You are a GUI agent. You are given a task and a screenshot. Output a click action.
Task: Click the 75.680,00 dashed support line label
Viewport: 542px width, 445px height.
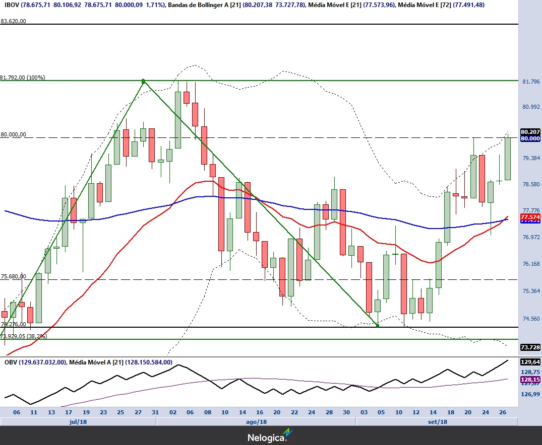[14, 276]
